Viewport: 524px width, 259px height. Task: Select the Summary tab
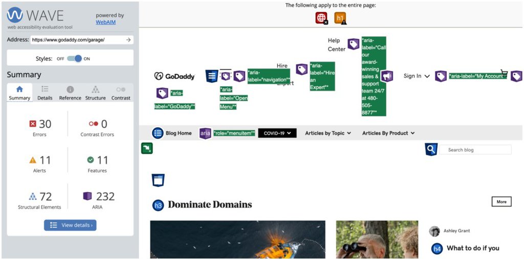19,93
